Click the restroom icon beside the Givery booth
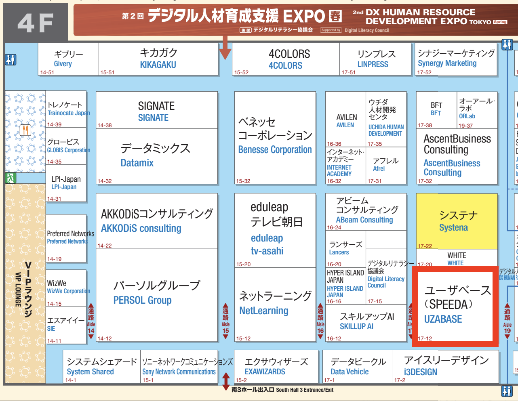 coord(11,60)
